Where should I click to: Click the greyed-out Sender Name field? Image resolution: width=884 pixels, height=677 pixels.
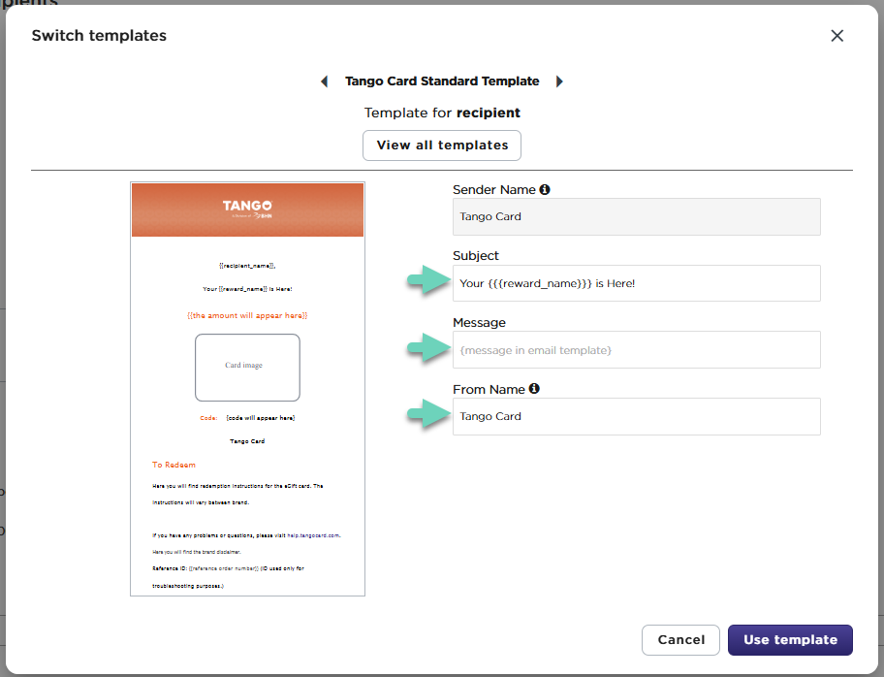pos(636,217)
